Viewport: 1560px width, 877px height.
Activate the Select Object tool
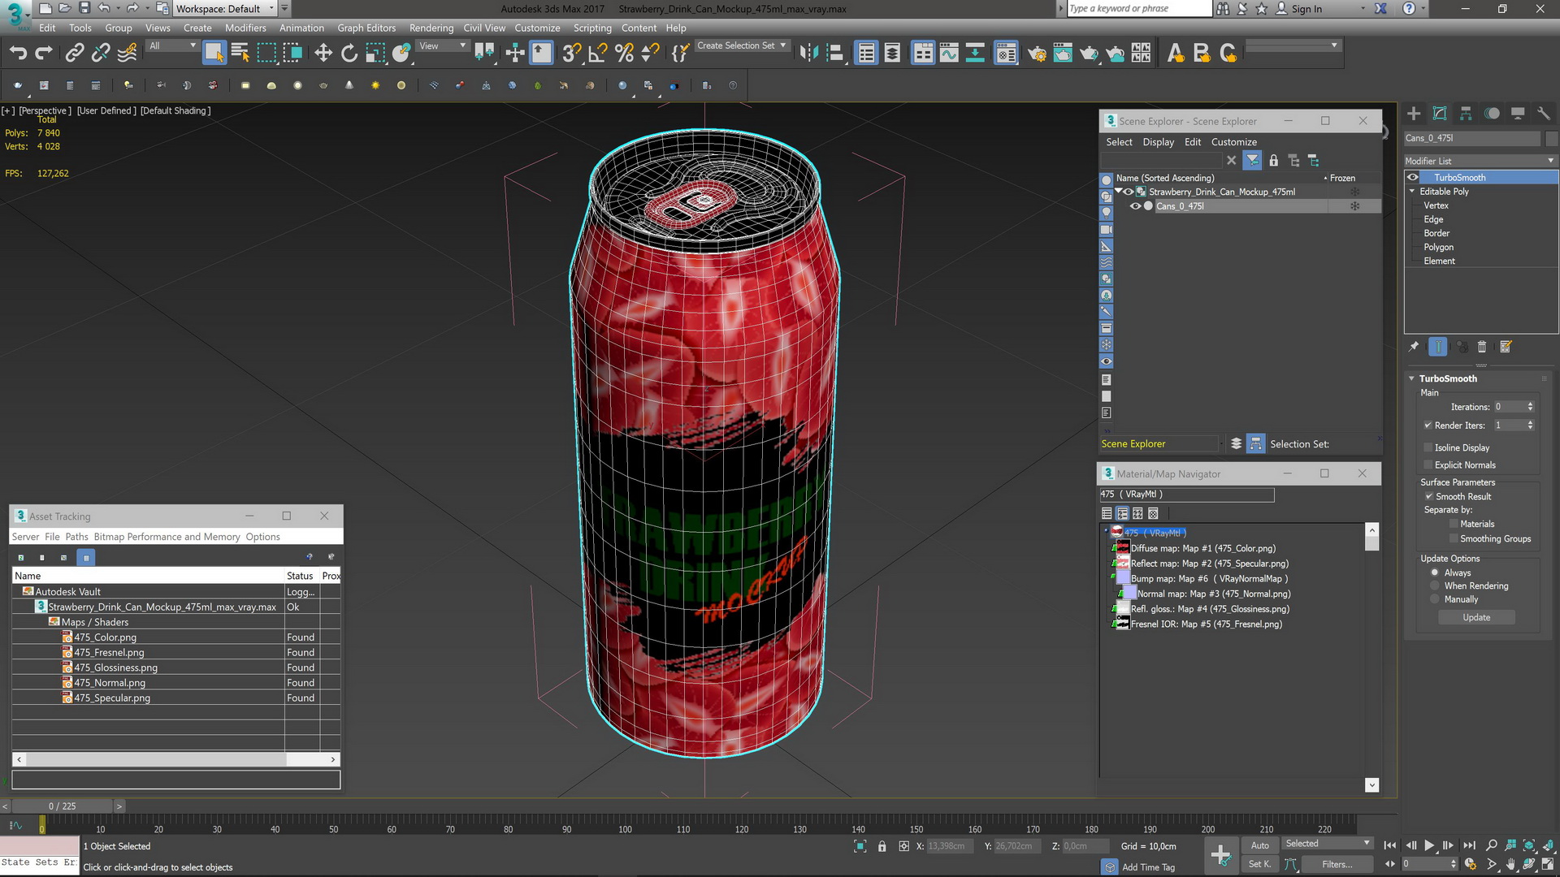click(x=214, y=54)
